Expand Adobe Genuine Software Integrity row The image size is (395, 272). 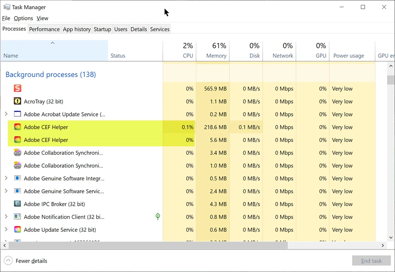(x=6, y=178)
